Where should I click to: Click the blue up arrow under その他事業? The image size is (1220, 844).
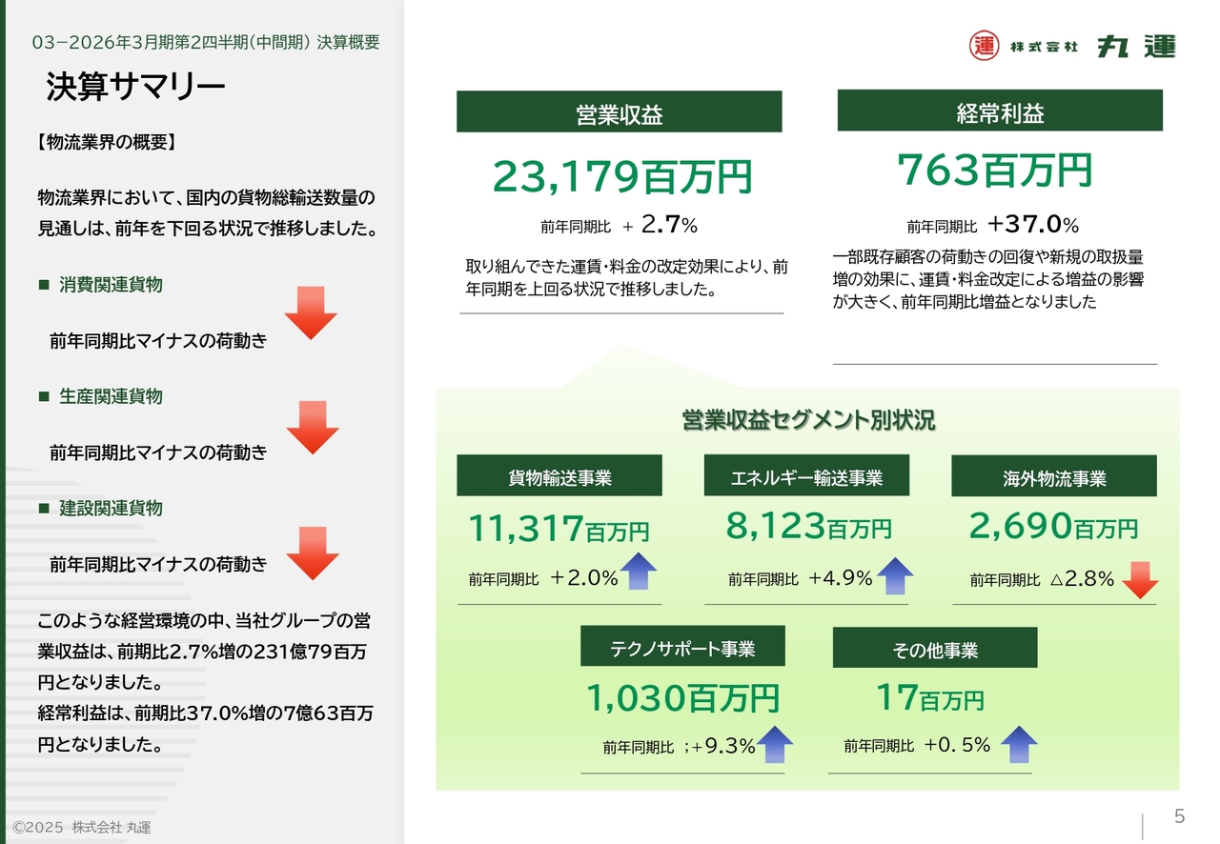(1019, 744)
